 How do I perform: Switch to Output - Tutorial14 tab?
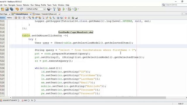coord(46,14)
